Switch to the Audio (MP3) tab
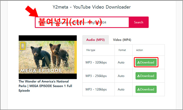This screenshot has height=110, width=183. (95, 40)
